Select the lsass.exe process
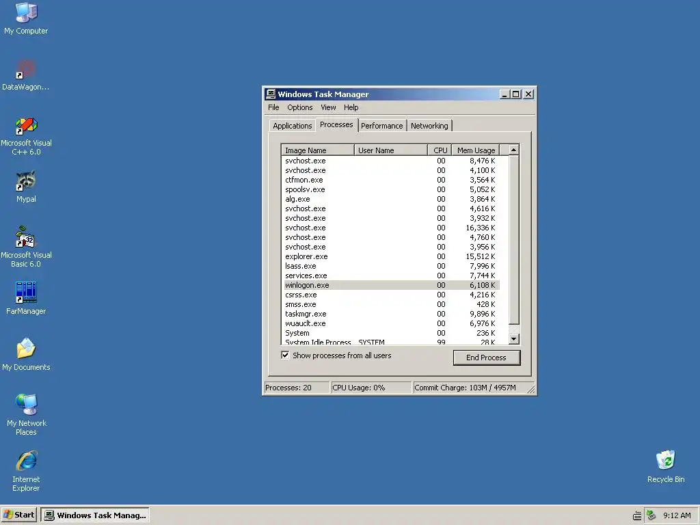 [391, 266]
